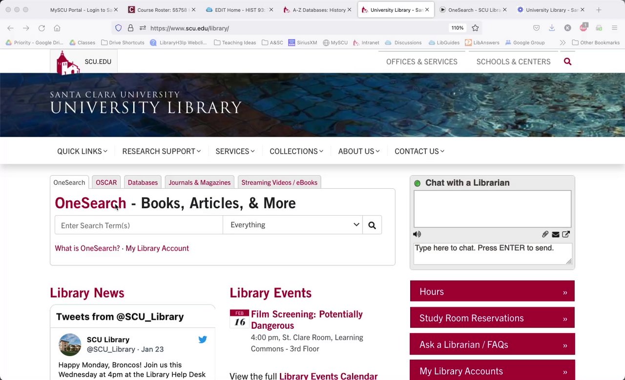625x380 pixels.
Task: Click the Twitter bird icon in tweet
Action: click(203, 340)
